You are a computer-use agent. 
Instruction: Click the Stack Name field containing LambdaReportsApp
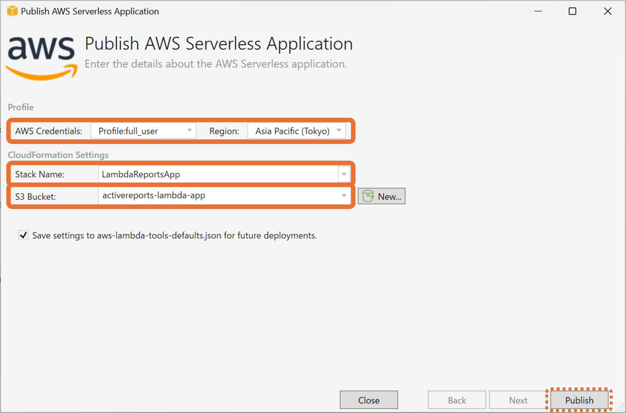click(218, 174)
